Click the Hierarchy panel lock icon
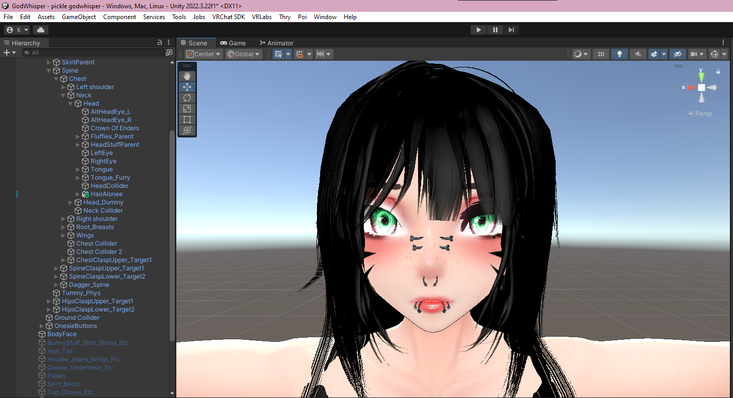This screenshot has width=733, height=398. click(x=160, y=43)
